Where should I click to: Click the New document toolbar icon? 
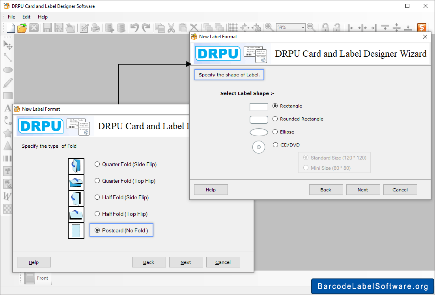11,28
